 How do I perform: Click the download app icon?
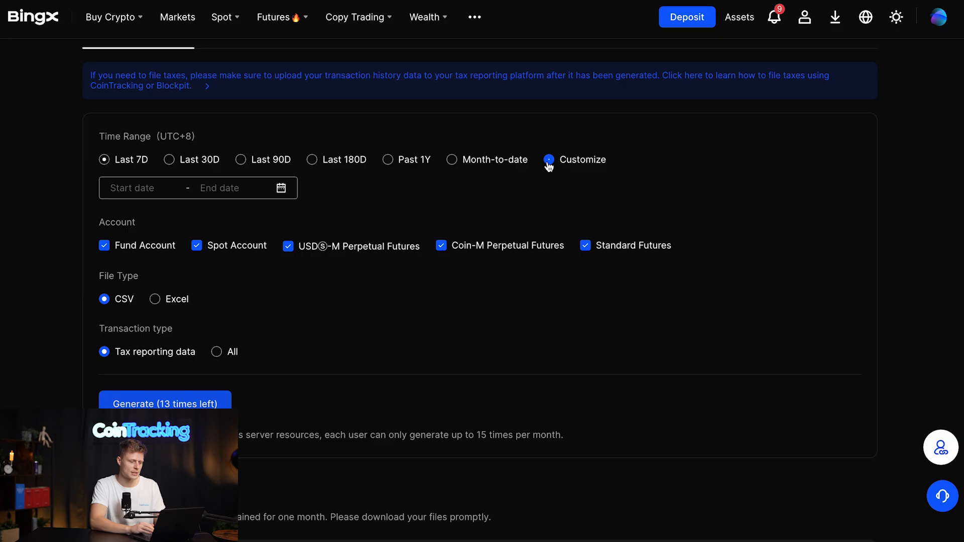(x=835, y=17)
